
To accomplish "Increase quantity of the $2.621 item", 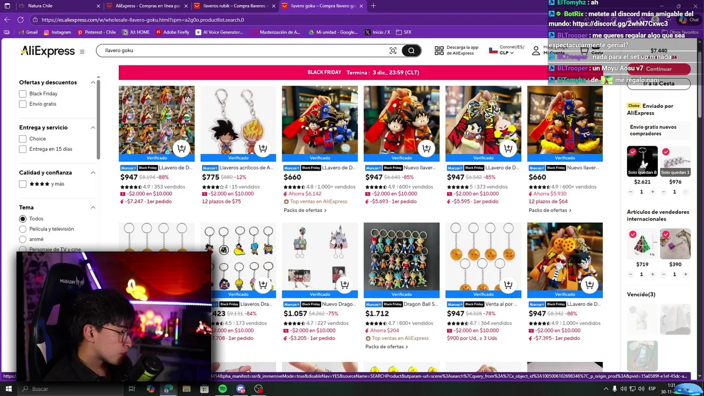I will [x=652, y=192].
